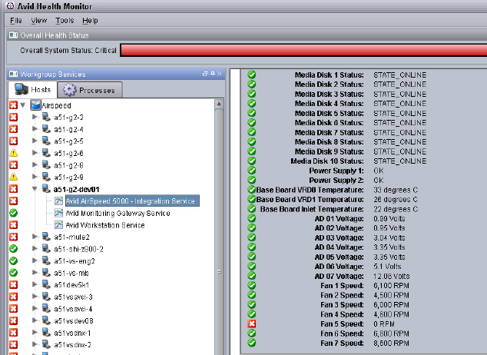Select Avid Workstation Service
This screenshot has height=355, width=487.
pyautogui.click(x=105, y=225)
